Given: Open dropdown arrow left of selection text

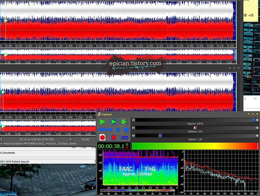Looking at the screenshot, I should [1, 139].
